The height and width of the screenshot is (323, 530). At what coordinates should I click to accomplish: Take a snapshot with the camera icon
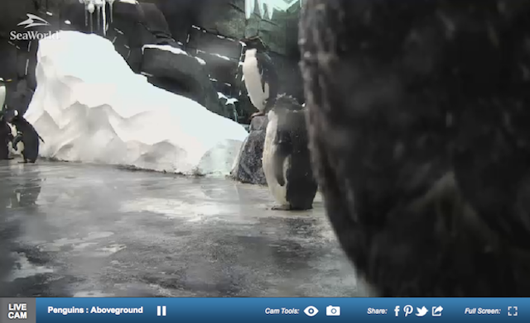333,311
